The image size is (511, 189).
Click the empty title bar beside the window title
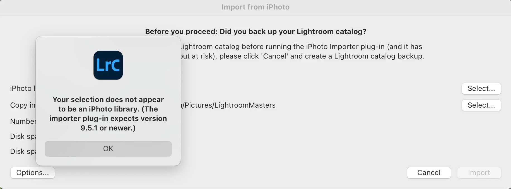point(391,7)
